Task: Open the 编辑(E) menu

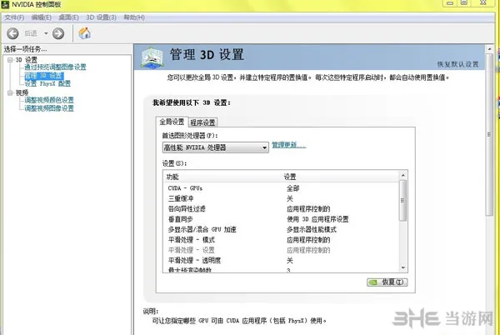Action: (42, 17)
